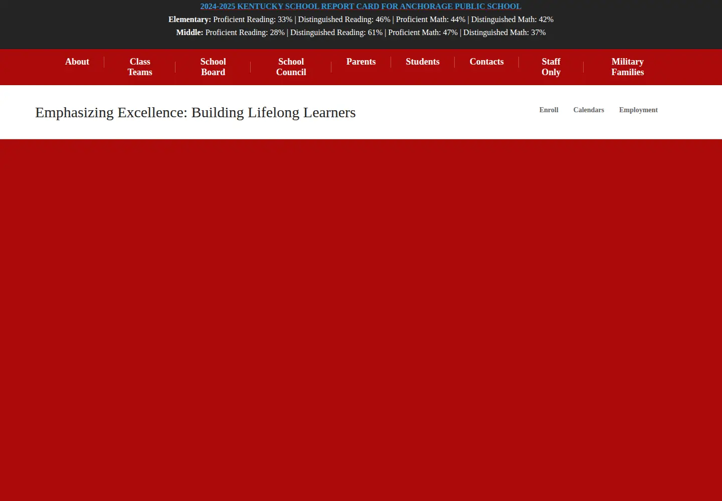Open the Class Teams menu item
The image size is (722, 501).
(140, 67)
